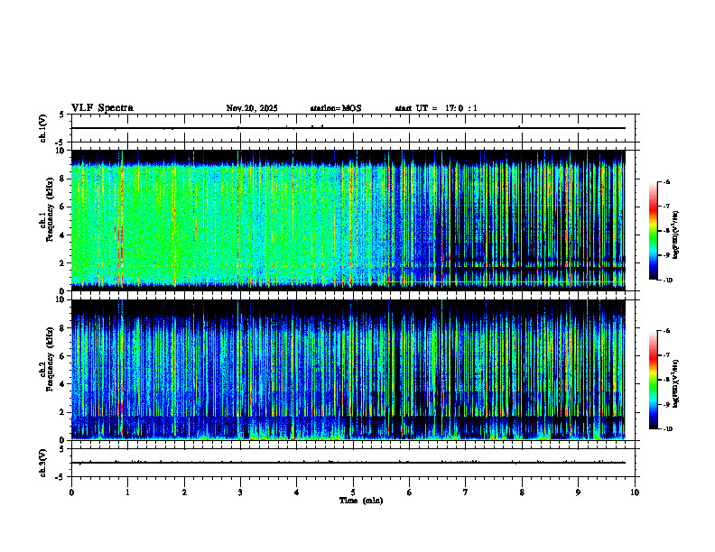Select the log(PSD) label beside ch.1 colorbar

[675, 235]
